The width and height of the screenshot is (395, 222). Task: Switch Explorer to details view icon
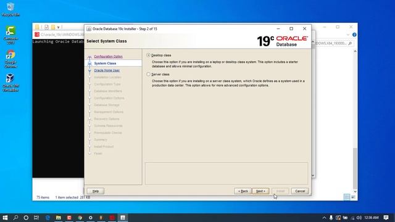[x=347, y=197]
